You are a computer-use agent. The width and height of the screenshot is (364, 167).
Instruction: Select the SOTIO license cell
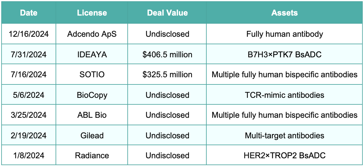point(92,74)
